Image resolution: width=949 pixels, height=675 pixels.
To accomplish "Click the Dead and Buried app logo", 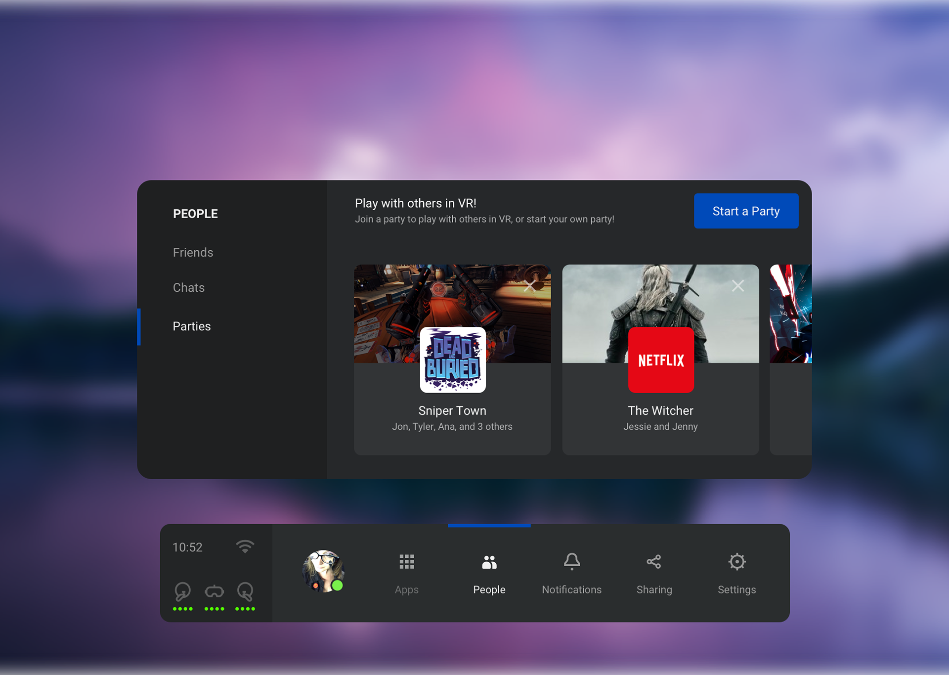I will [x=453, y=360].
